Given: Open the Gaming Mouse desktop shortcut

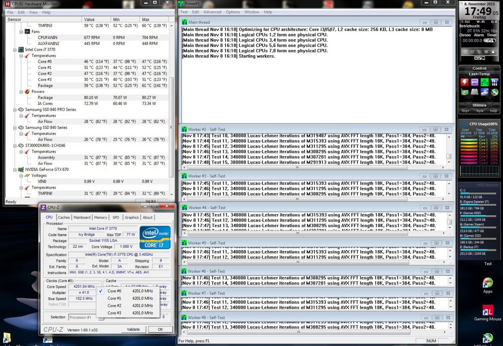Looking at the screenshot, I should click(x=488, y=313).
